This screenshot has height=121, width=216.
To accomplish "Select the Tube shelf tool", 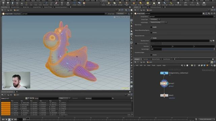I will (12, 4).
